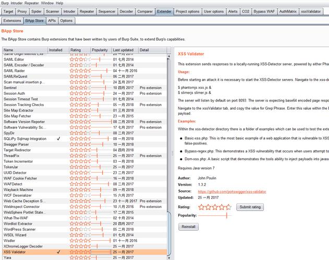Click the popularity bar of Software Vulnerability Sc...
This screenshot has height=260, width=329.
pos(101,127)
